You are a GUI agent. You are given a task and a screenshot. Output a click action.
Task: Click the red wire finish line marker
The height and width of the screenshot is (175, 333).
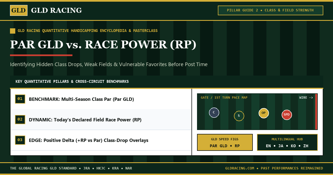(316, 112)
